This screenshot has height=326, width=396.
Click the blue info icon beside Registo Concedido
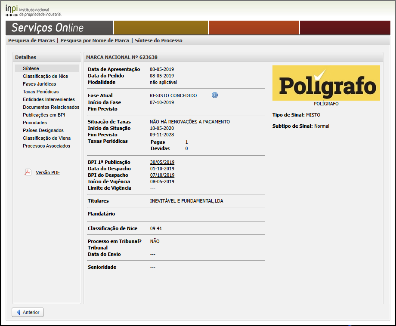[x=215, y=95]
